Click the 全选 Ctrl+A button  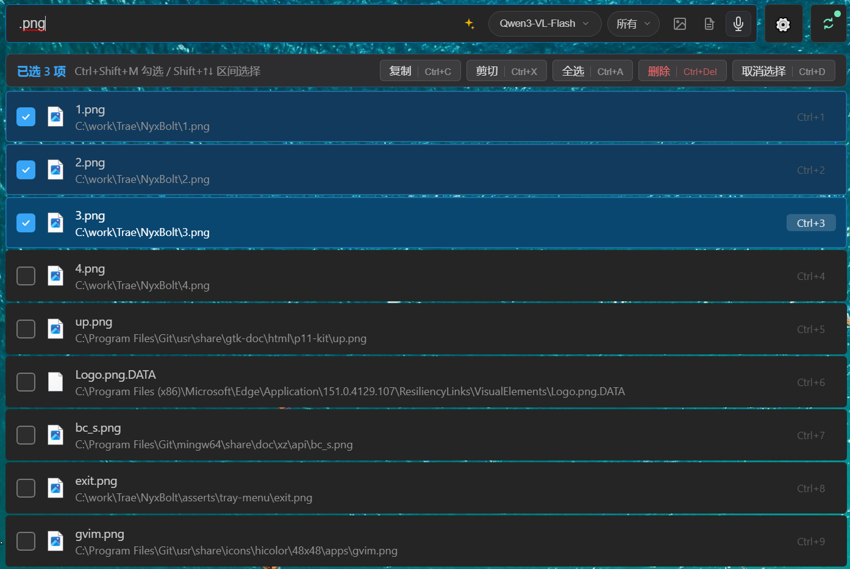click(x=592, y=71)
